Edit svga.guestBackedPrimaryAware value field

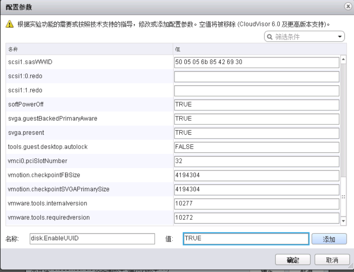point(256,119)
